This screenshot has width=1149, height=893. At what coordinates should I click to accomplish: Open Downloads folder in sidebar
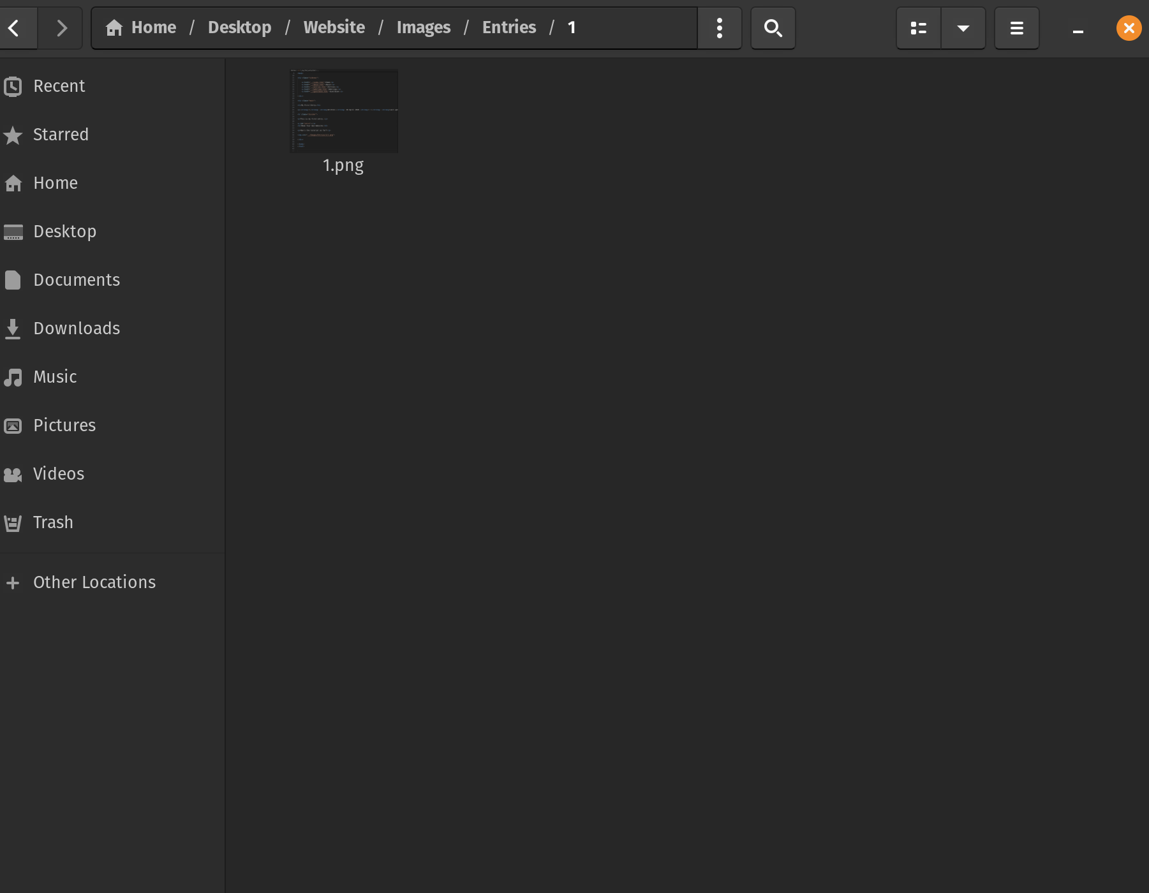click(76, 328)
